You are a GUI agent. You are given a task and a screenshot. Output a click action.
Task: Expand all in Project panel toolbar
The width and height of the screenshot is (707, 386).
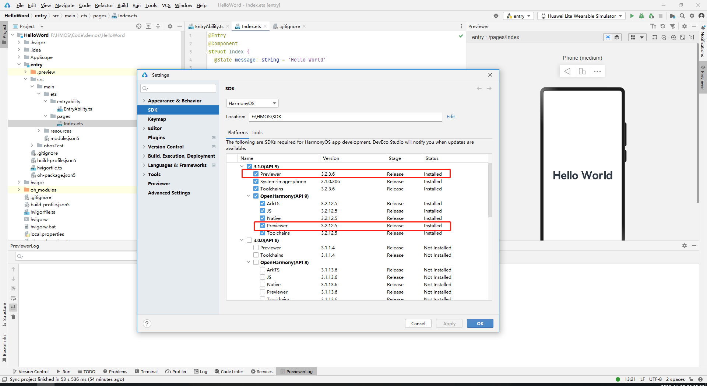pyautogui.click(x=148, y=26)
